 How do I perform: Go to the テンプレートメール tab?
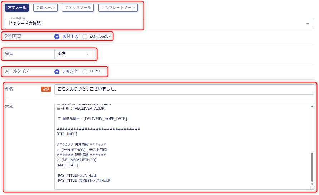[x=118, y=7]
